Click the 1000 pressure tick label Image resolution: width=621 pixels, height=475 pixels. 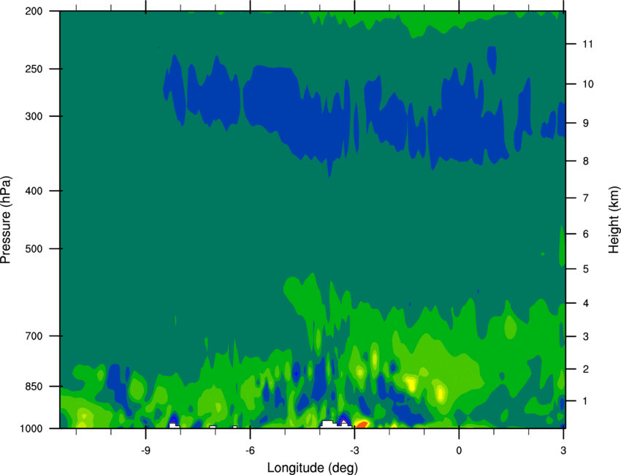click(31, 428)
